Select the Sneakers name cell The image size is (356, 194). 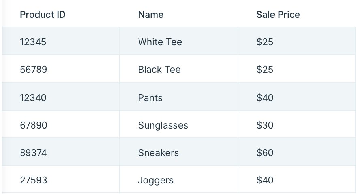click(x=179, y=152)
